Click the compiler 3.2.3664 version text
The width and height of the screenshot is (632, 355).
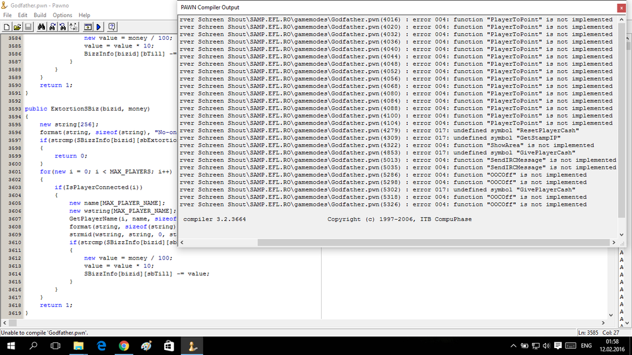(214, 219)
